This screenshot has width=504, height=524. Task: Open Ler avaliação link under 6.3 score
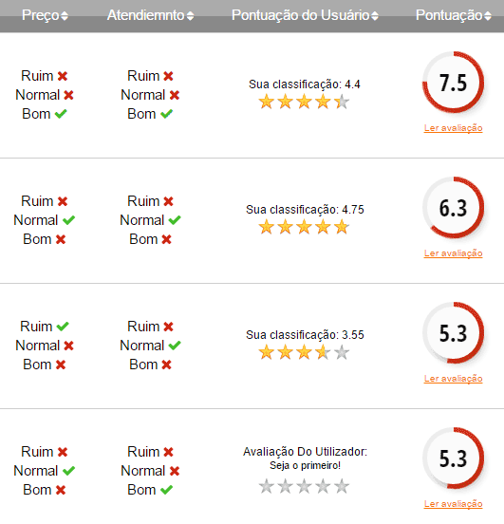coord(453,253)
